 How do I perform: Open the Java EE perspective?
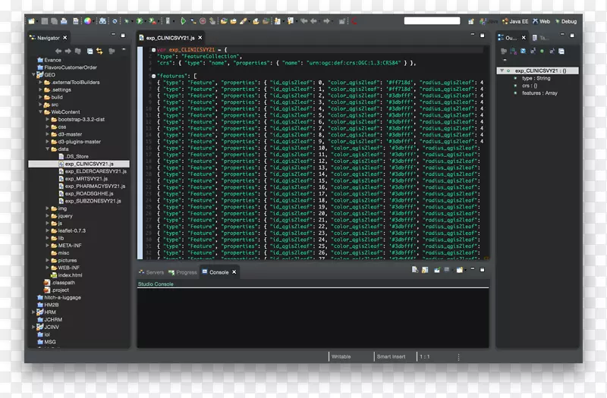pyautogui.click(x=516, y=21)
